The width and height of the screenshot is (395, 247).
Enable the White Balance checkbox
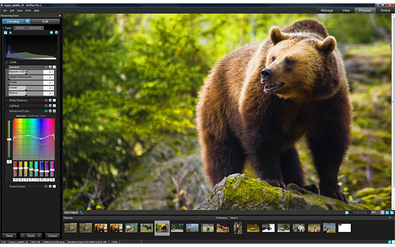pos(54,100)
